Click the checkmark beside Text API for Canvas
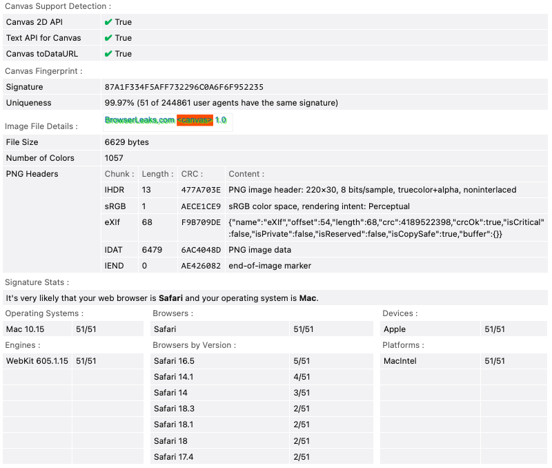This screenshot has height=468, width=552. [x=108, y=38]
